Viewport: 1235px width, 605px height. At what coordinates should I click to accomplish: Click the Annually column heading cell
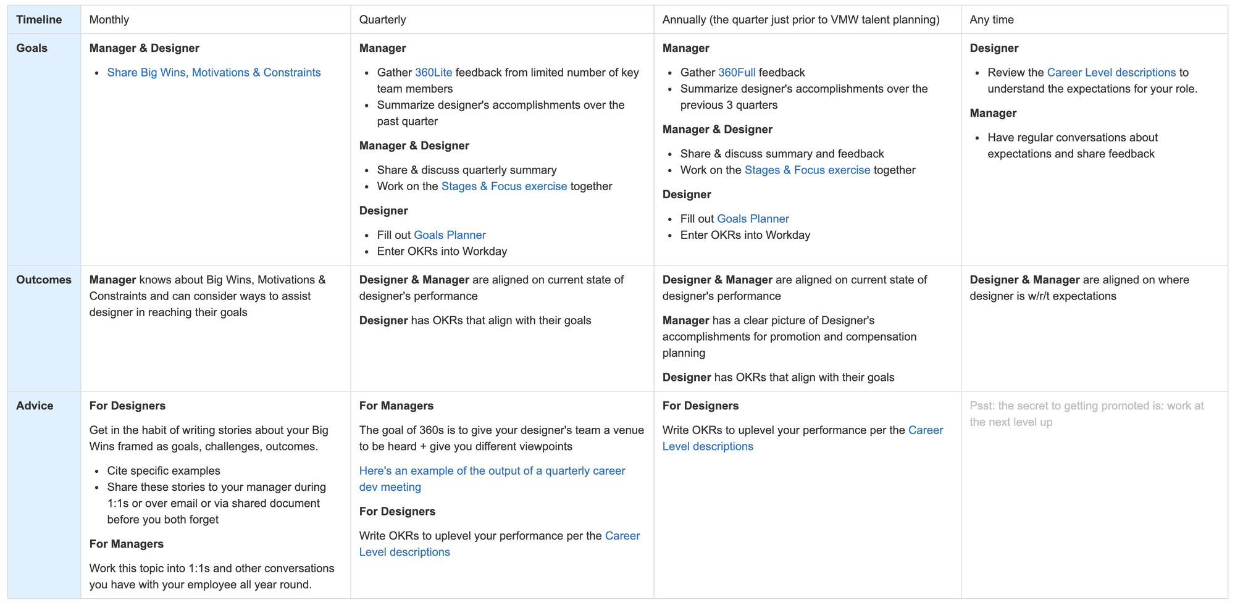pyautogui.click(x=807, y=20)
